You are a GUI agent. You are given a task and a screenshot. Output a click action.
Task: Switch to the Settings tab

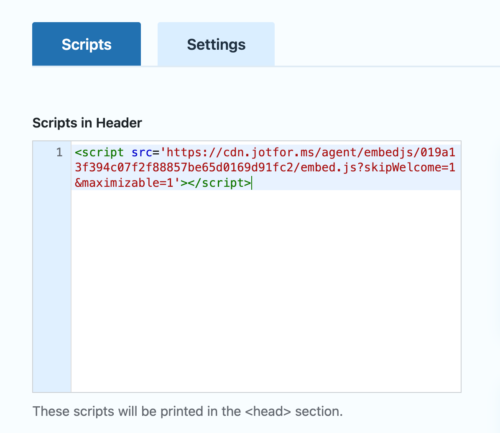(216, 44)
